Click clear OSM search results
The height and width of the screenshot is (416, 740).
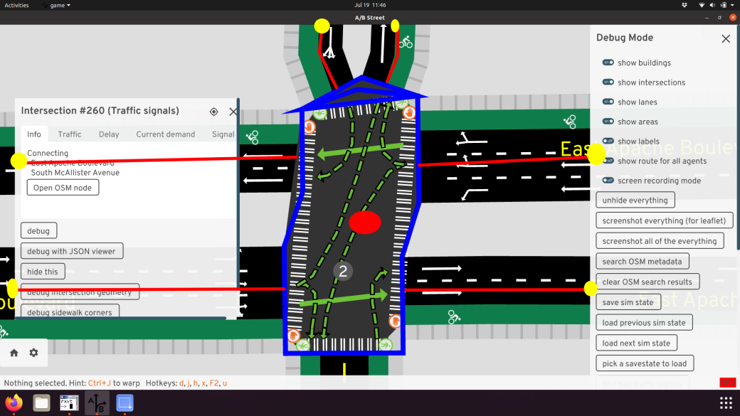[x=647, y=282]
